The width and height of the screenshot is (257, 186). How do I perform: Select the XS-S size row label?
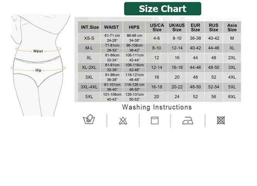(89, 38)
